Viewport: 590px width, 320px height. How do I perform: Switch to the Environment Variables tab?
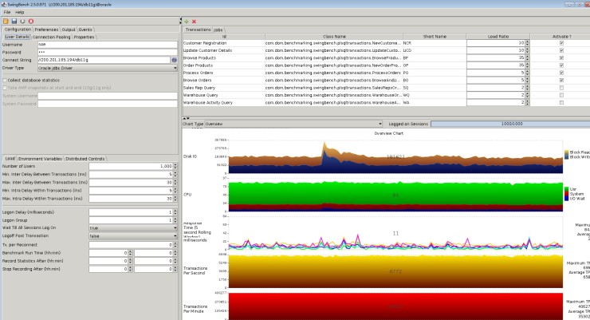[x=40, y=159]
